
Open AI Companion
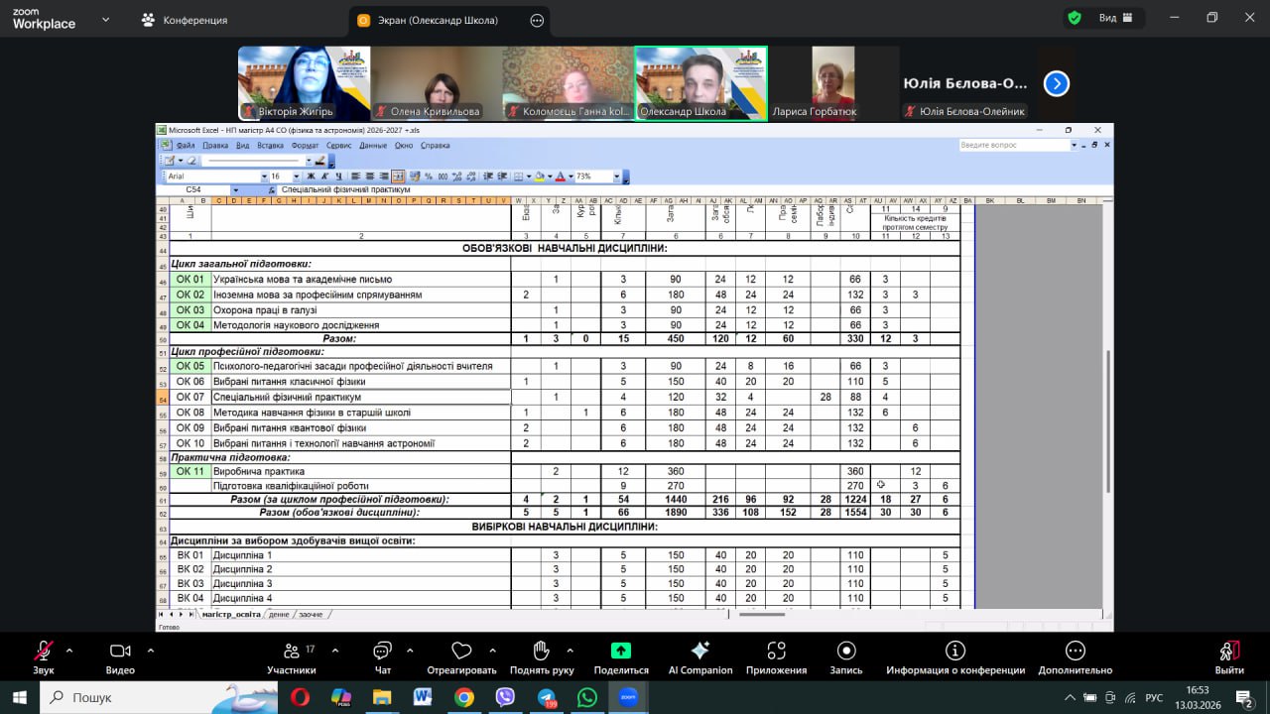[699, 651]
